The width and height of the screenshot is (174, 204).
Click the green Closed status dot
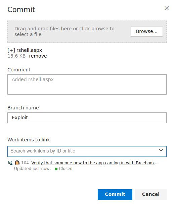click(56, 169)
